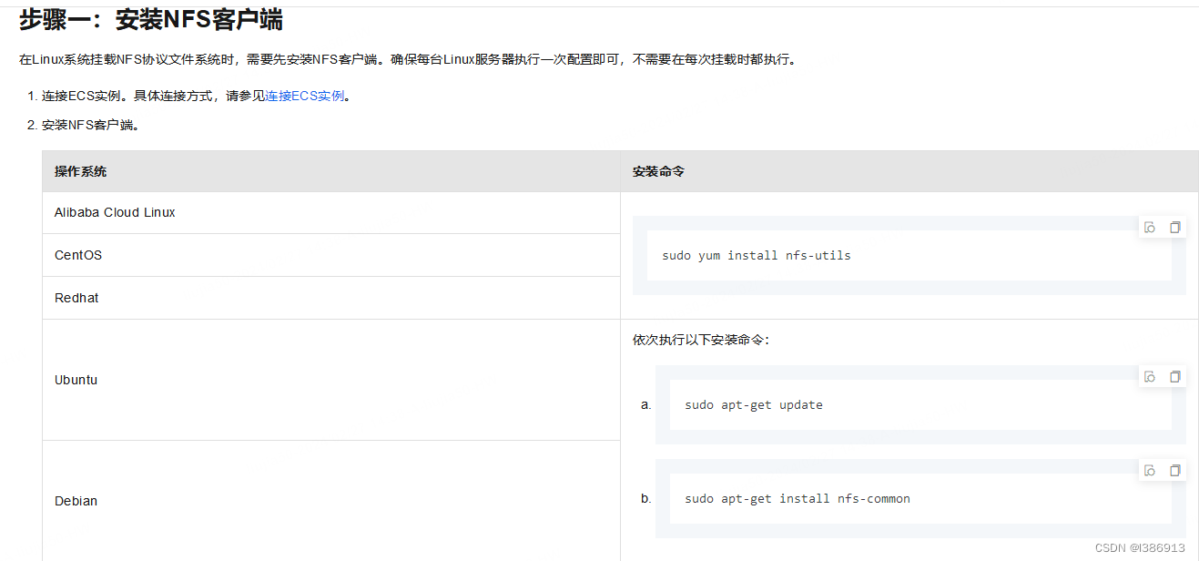Copy the yum install nfs-utils command

coord(1174,228)
